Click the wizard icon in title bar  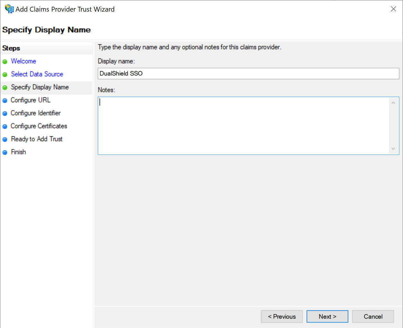tap(9, 9)
